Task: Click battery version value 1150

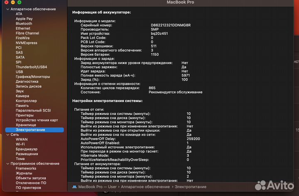Action: (154, 54)
